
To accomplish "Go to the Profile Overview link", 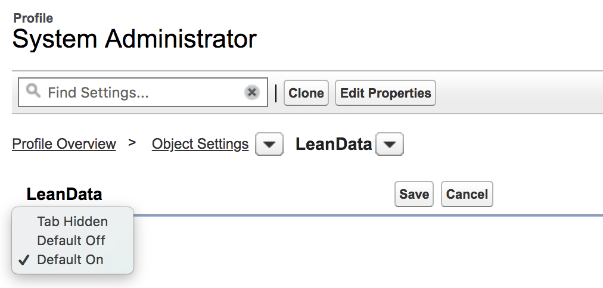I will point(64,144).
